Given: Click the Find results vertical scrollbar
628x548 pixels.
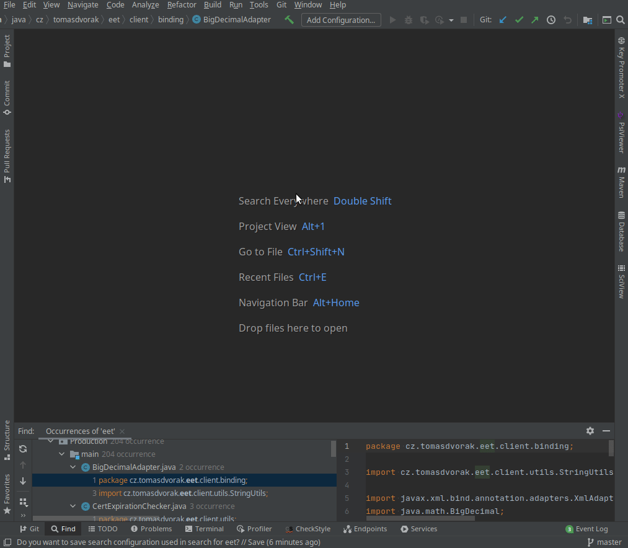Looking at the screenshot, I should (x=334, y=449).
